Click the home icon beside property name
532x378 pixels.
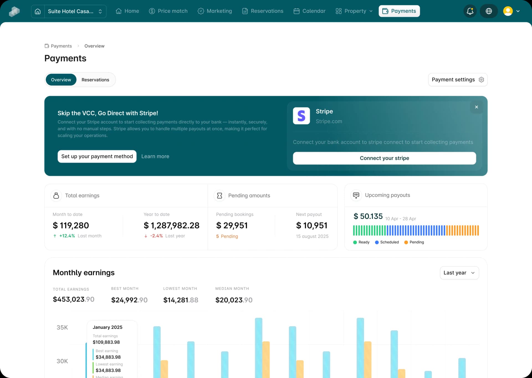[x=38, y=11]
